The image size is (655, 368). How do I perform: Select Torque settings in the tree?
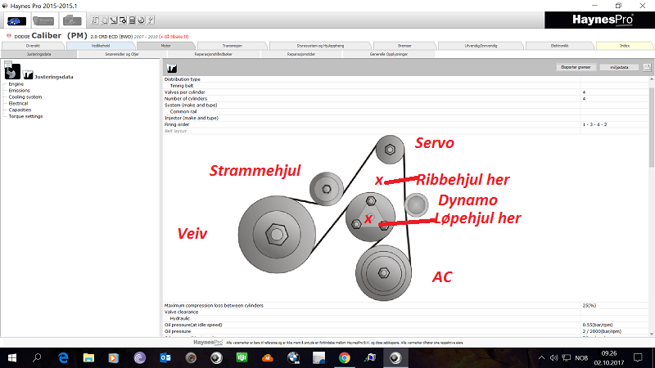[25, 116]
